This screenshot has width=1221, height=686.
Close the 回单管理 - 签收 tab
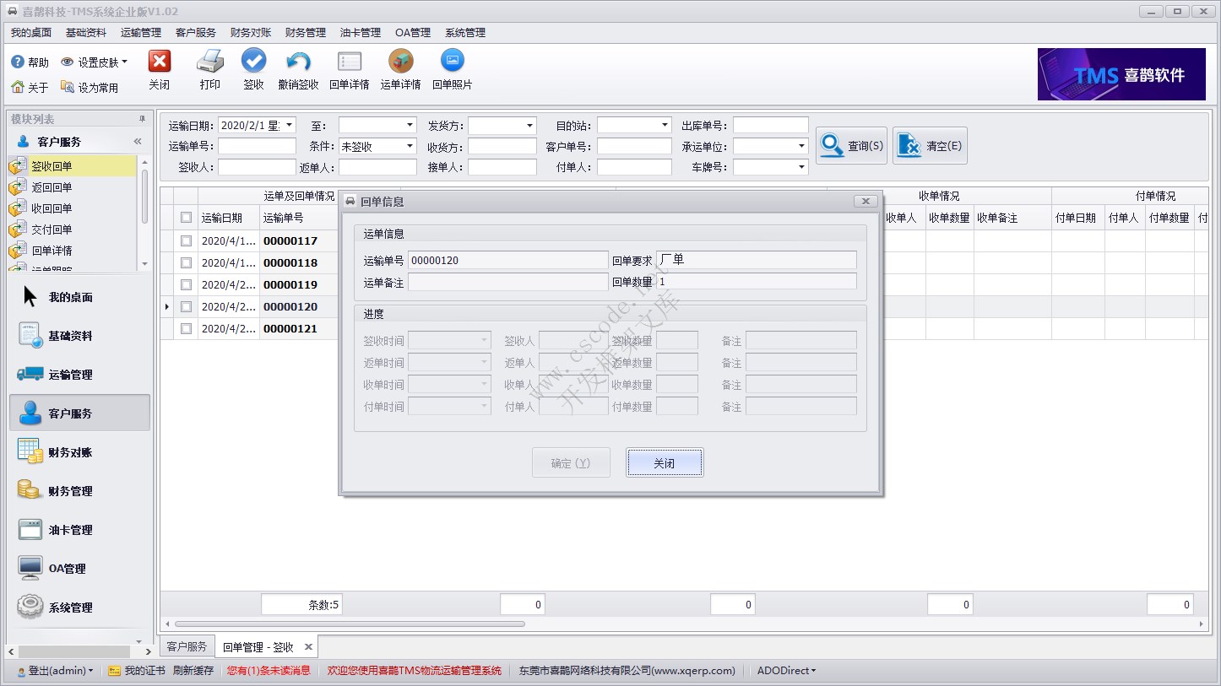[308, 647]
